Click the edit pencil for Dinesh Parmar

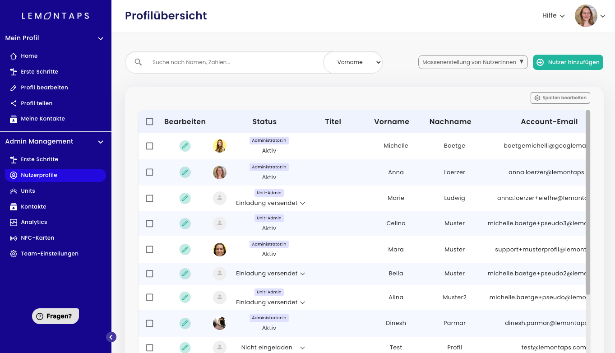[185, 323]
